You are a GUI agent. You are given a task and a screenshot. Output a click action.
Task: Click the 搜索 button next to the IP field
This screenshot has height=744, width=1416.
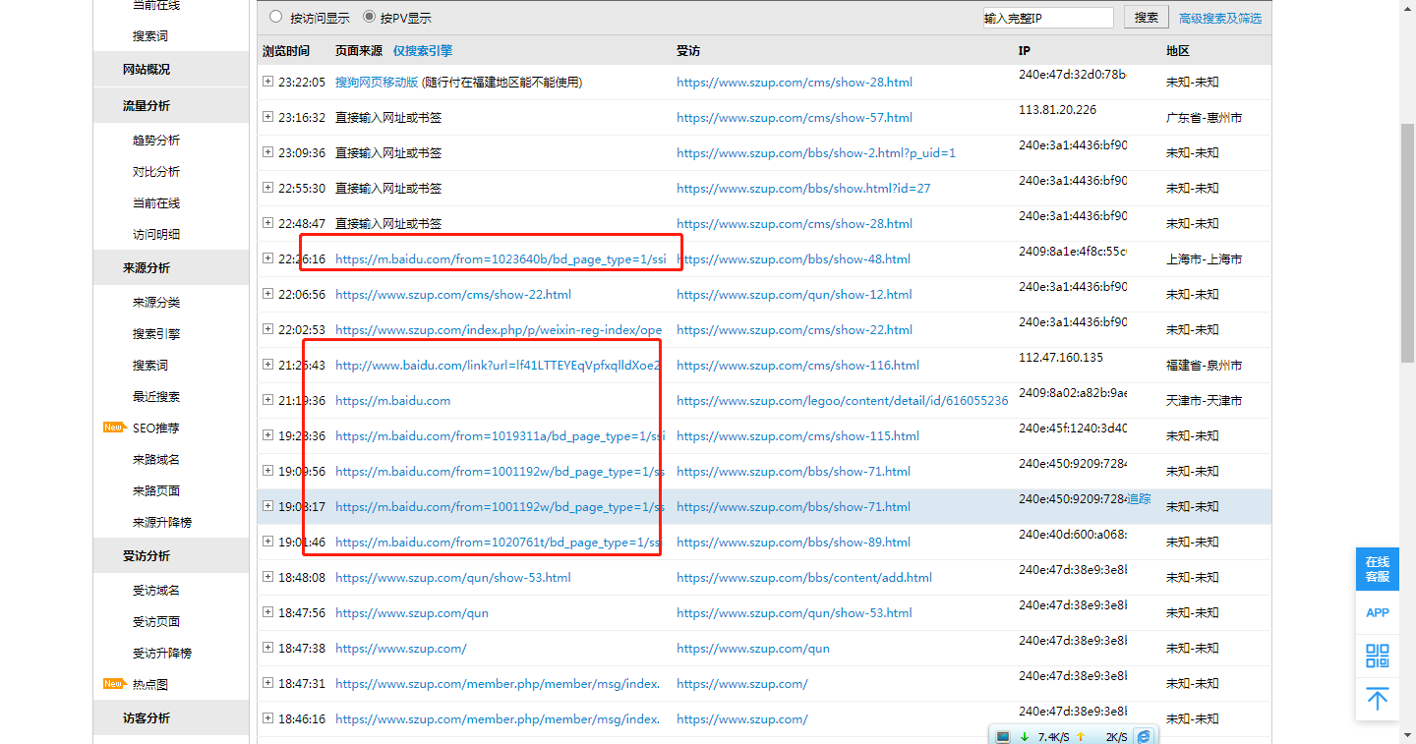(x=1146, y=18)
